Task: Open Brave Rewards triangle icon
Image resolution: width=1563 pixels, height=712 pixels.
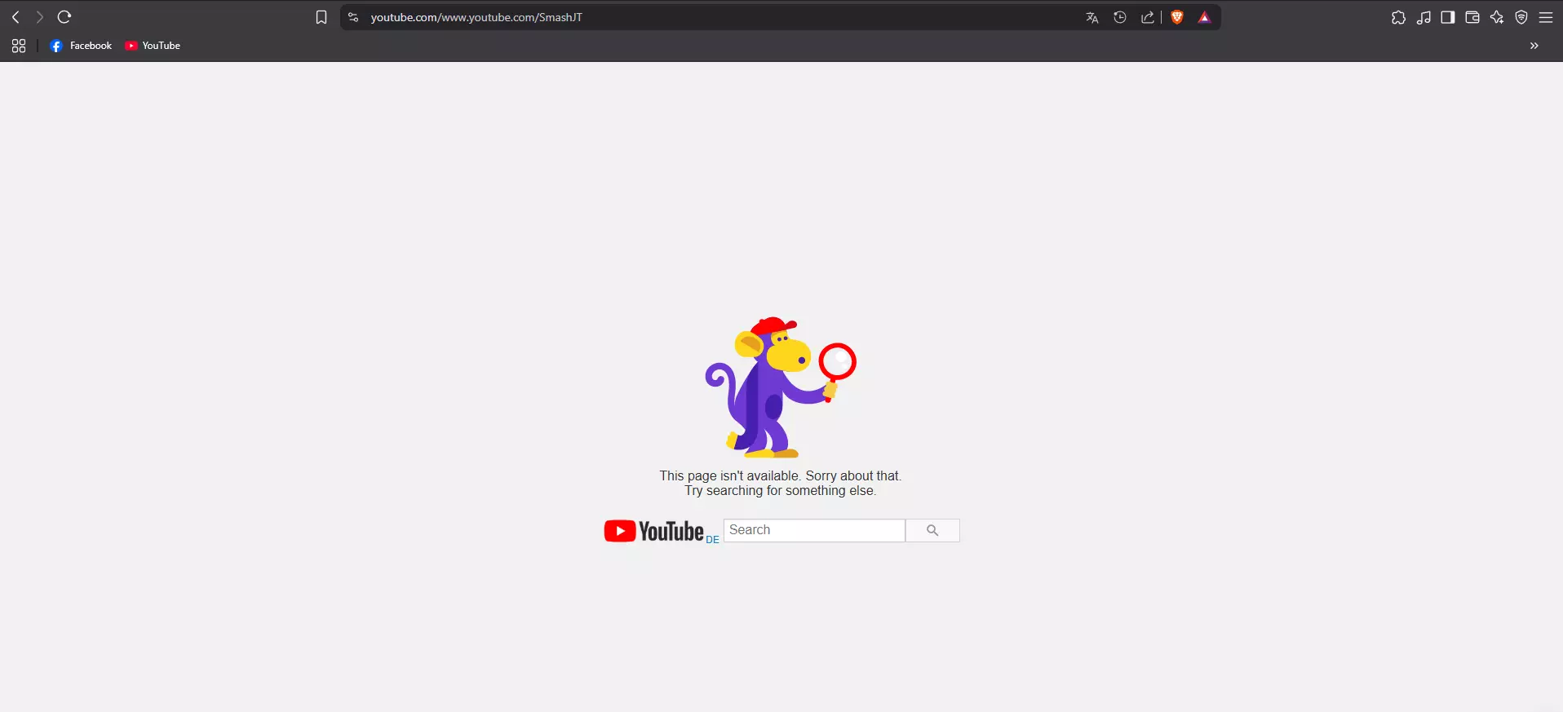Action: pyautogui.click(x=1204, y=17)
